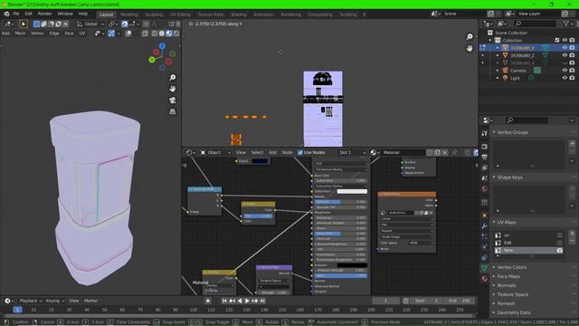
Task: Toggle visibility eye for Light object
Action: [x=565, y=78]
